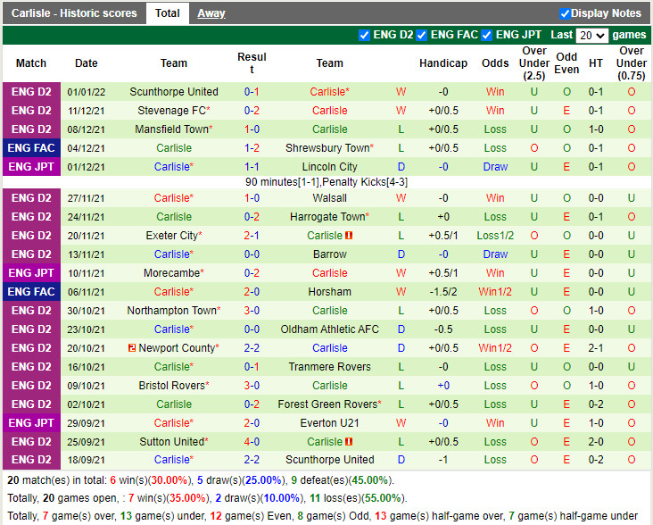
Task: Switch to the Total tab
Action: 168,13
